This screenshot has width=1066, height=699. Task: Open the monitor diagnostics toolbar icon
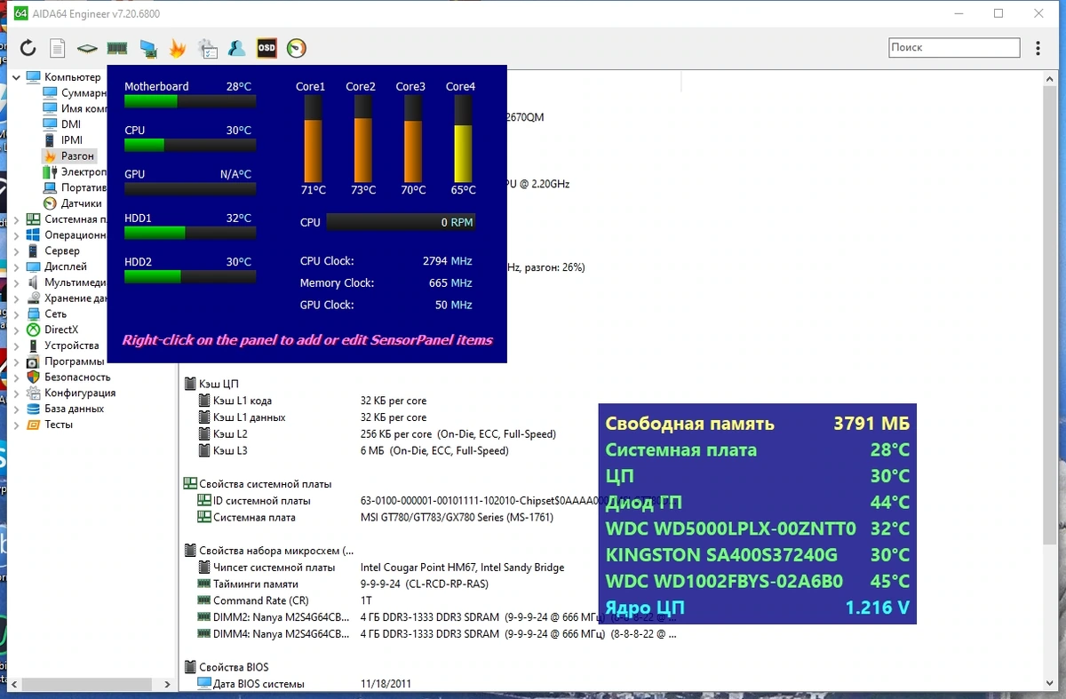click(x=147, y=48)
